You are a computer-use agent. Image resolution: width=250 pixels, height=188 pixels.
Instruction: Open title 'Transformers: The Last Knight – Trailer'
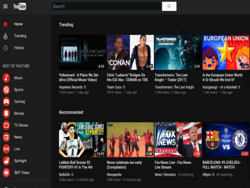click(x=171, y=77)
